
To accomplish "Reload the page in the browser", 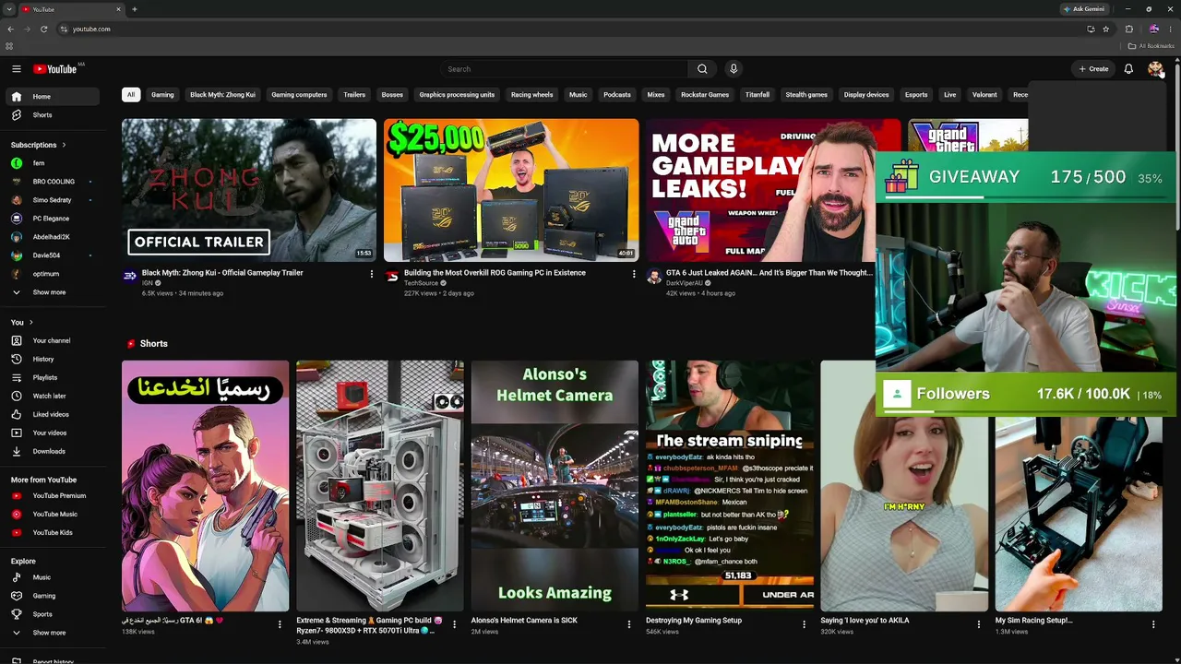I will point(43,30).
